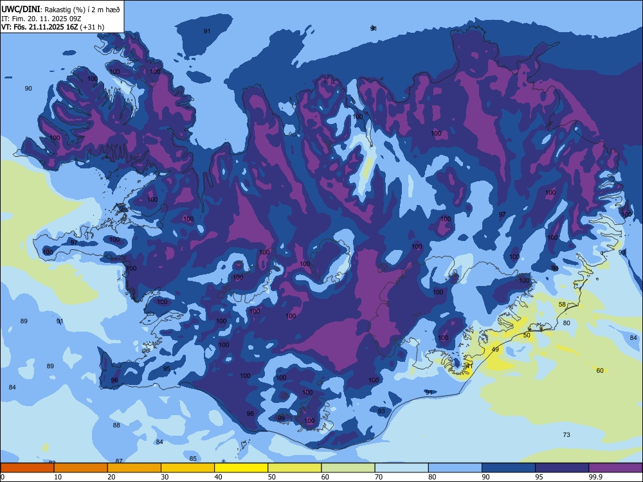
Task: Click the medium blue 90–95 legend swatch
Action: point(509,468)
